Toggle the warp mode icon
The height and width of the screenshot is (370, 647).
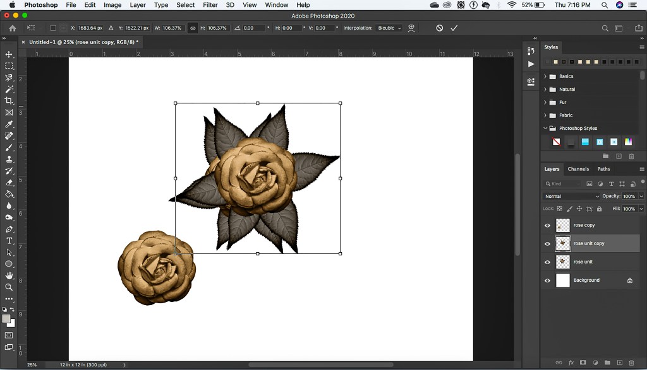[411, 28]
